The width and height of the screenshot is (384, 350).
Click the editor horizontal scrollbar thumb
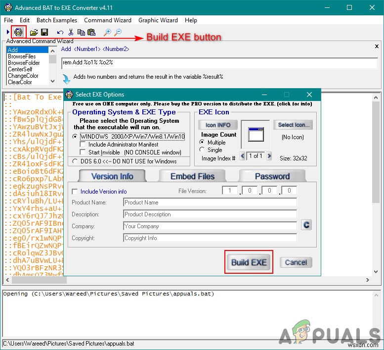[x=39, y=280]
